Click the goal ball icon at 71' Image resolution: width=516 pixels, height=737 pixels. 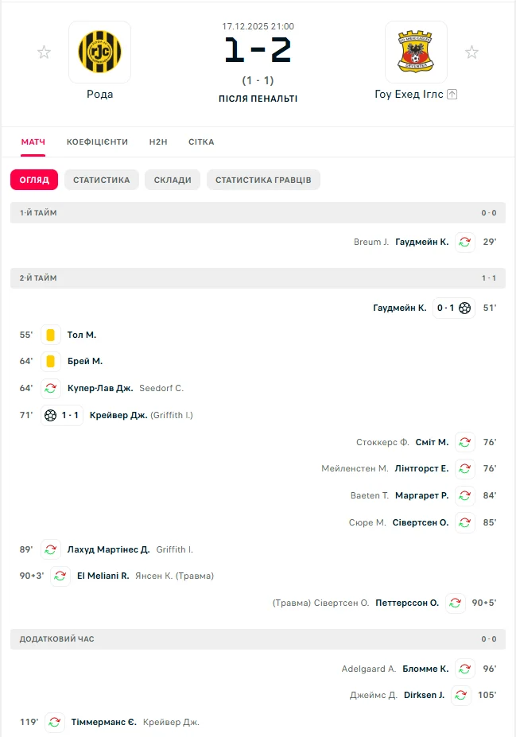pyautogui.click(x=51, y=415)
